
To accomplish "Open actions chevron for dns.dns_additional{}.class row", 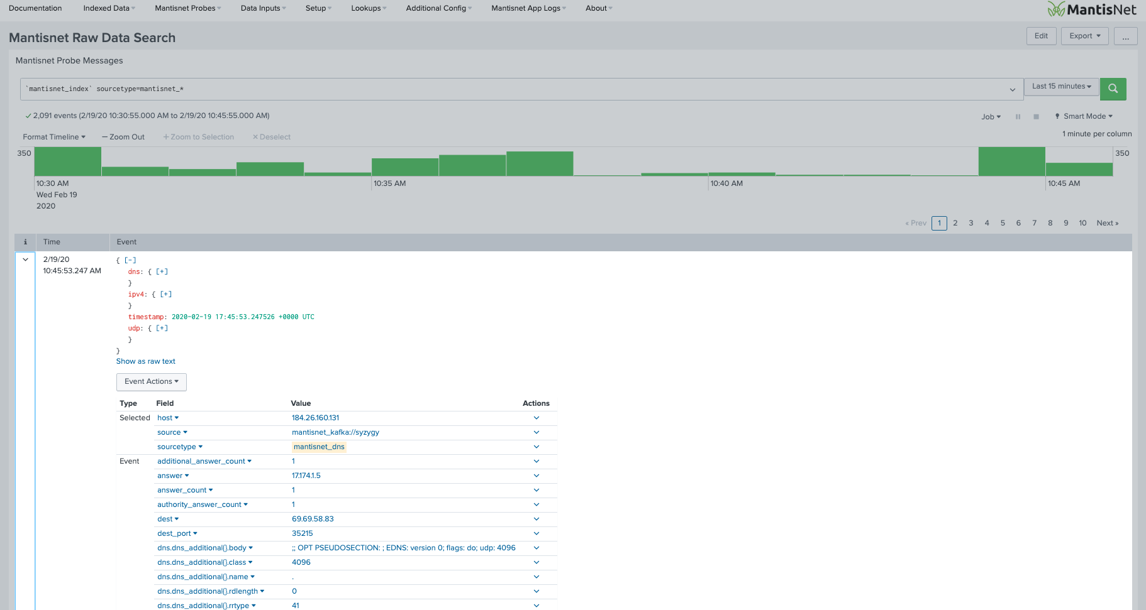I will [537, 562].
